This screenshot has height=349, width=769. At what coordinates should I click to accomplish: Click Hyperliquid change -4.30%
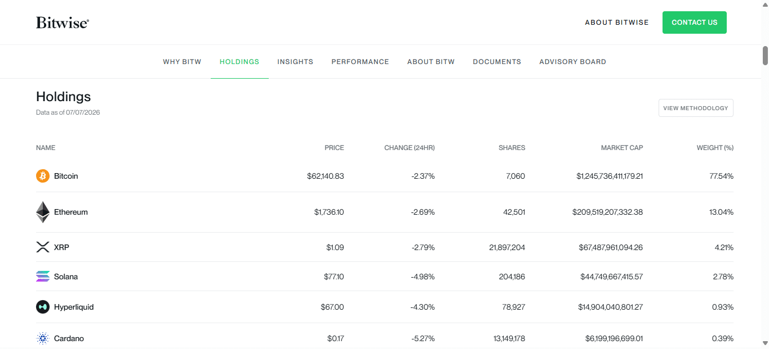click(x=423, y=307)
